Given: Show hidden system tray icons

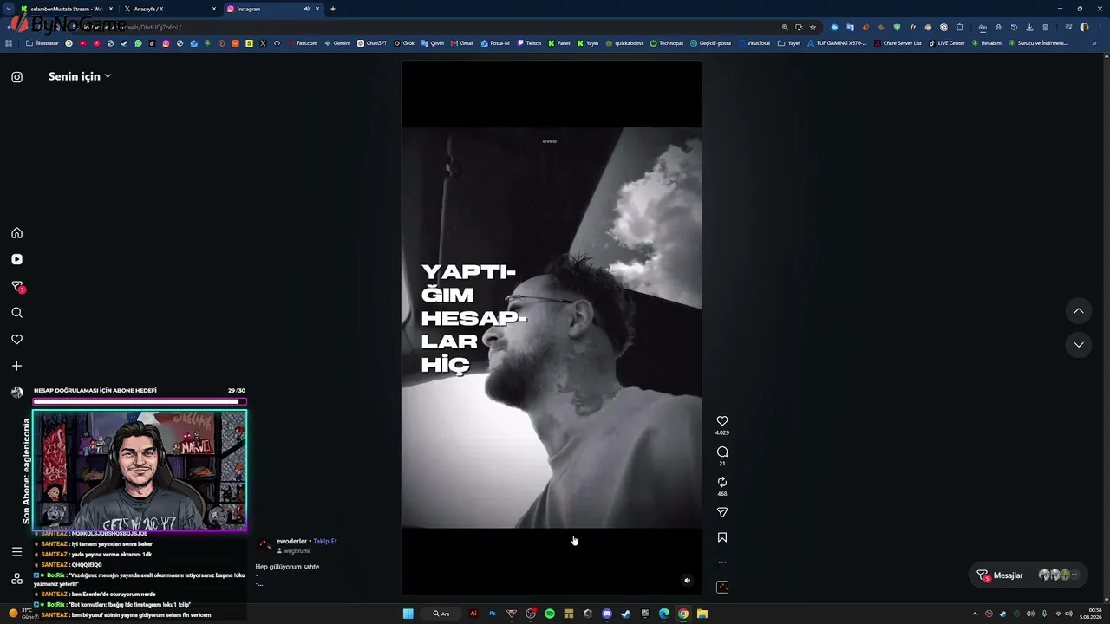Looking at the screenshot, I should [x=975, y=614].
